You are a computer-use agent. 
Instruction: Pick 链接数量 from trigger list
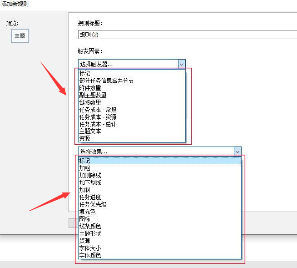click(132, 102)
